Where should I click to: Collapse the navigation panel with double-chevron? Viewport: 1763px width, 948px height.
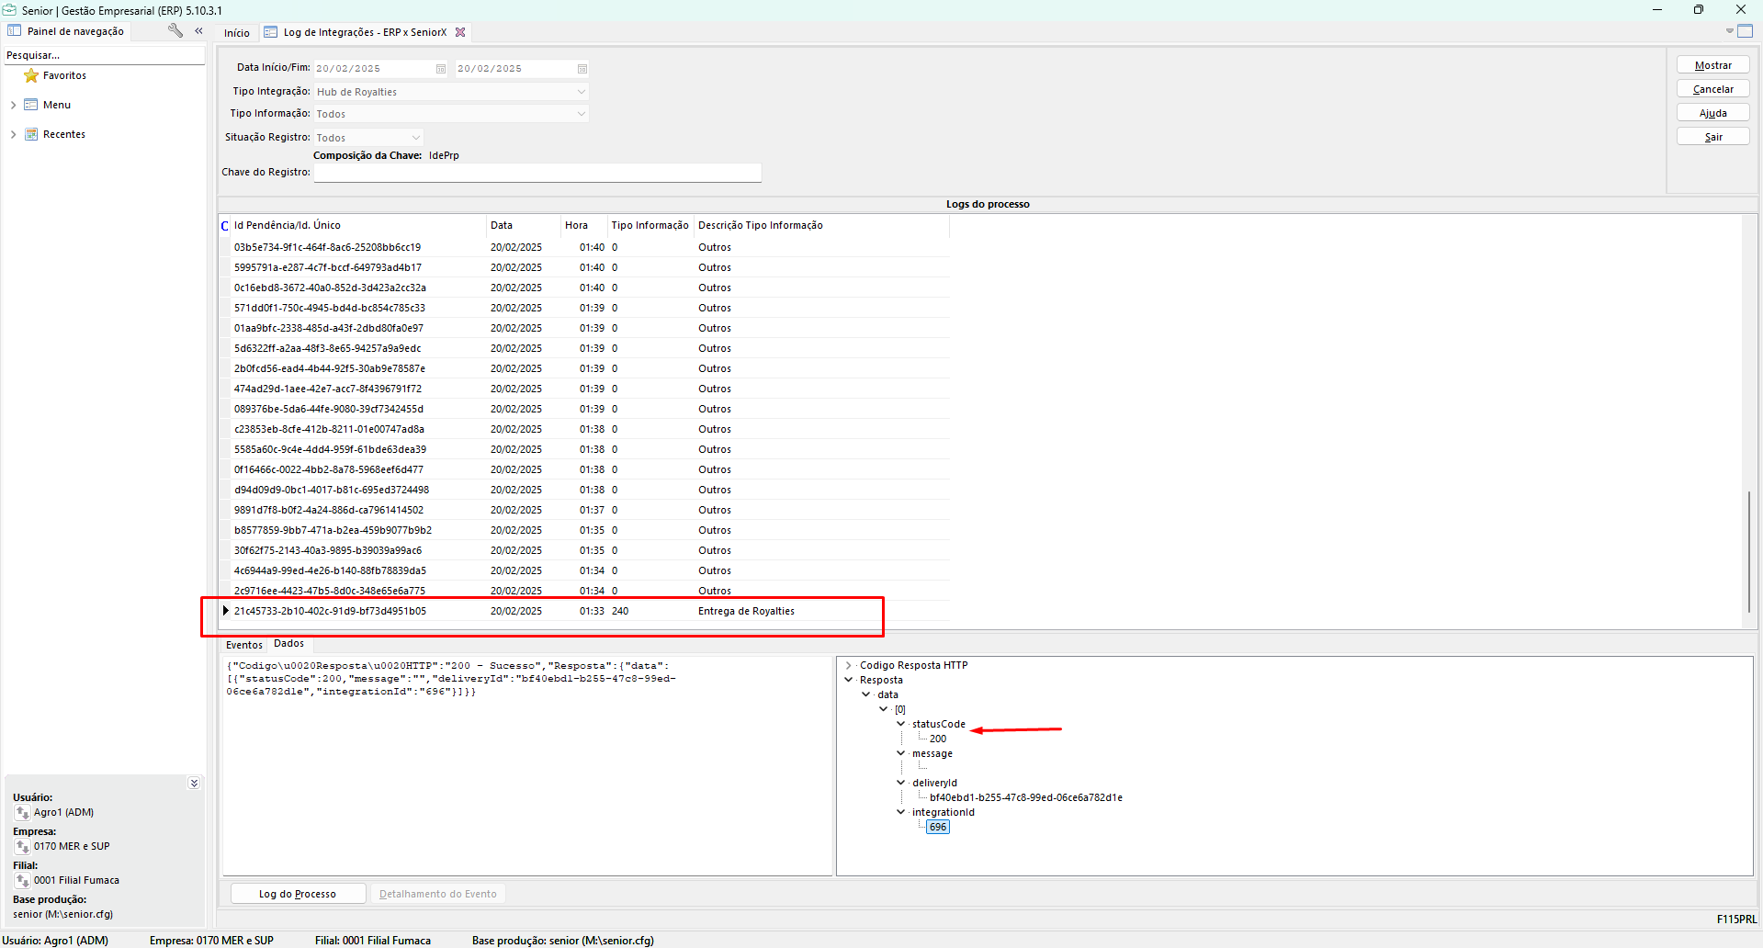click(x=198, y=30)
